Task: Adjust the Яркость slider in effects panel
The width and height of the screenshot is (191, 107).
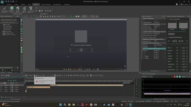Action: (179, 48)
